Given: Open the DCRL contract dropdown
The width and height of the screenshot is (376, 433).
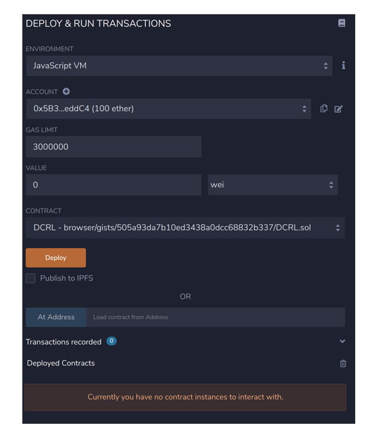Looking at the screenshot, I should pyautogui.click(x=185, y=228).
